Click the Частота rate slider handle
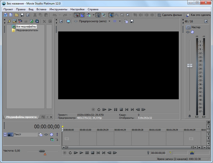 pos(45,154)
